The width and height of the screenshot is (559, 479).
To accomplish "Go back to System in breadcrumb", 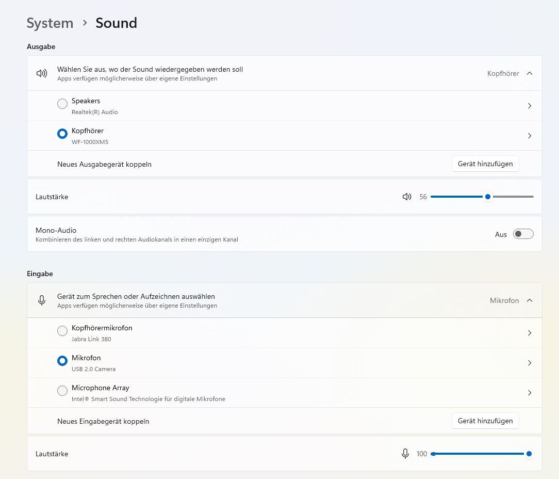I will (50, 23).
